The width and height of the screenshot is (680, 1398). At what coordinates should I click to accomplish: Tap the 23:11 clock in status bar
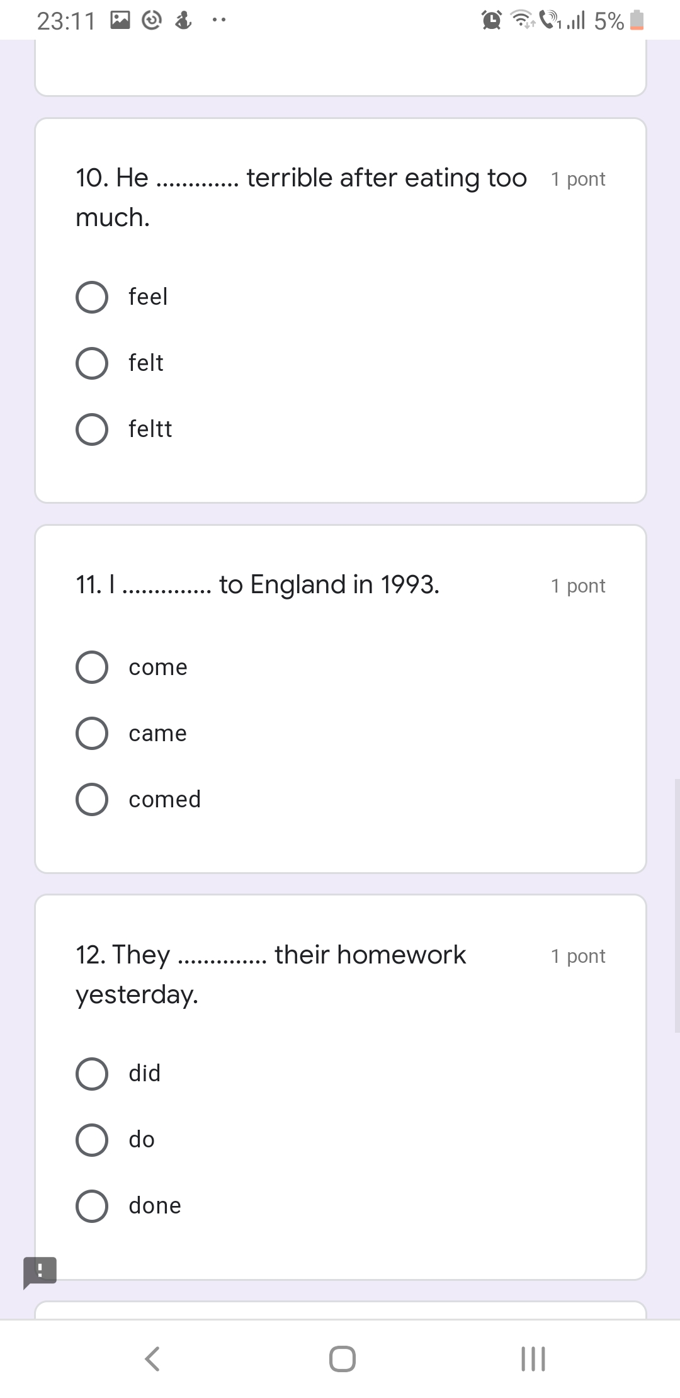pyautogui.click(x=66, y=21)
